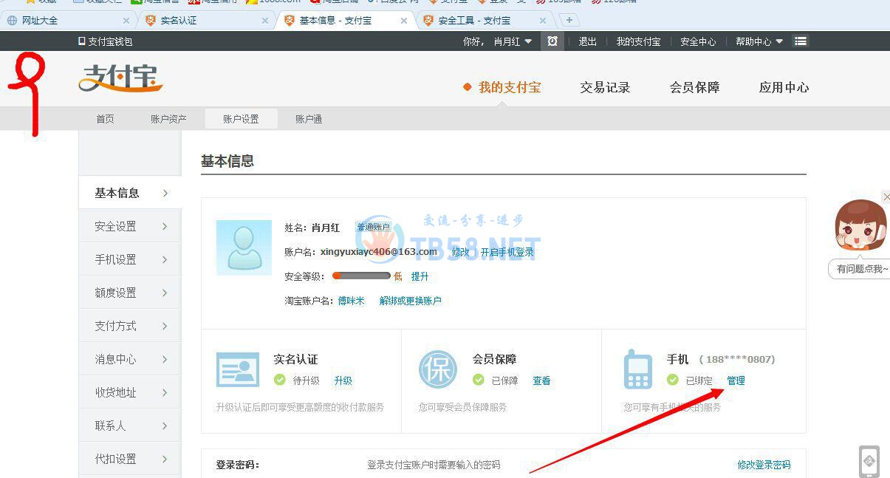Select the 基本信息 - 支付宝 browser tab
The image size is (890, 478).
coord(346,21)
